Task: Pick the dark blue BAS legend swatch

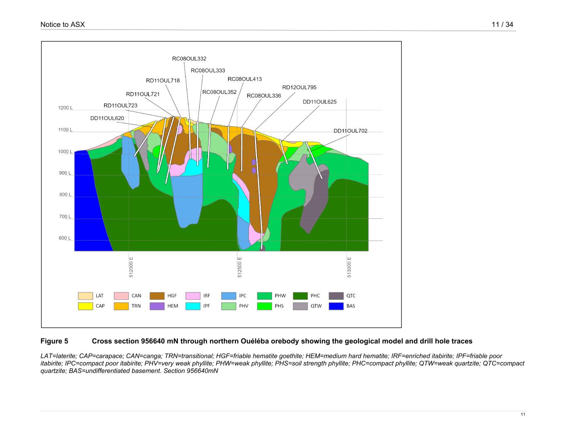Action: click(x=336, y=306)
